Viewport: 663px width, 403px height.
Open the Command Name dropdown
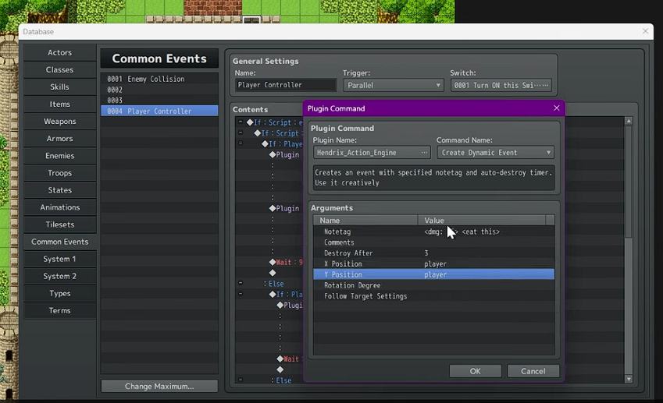click(495, 153)
